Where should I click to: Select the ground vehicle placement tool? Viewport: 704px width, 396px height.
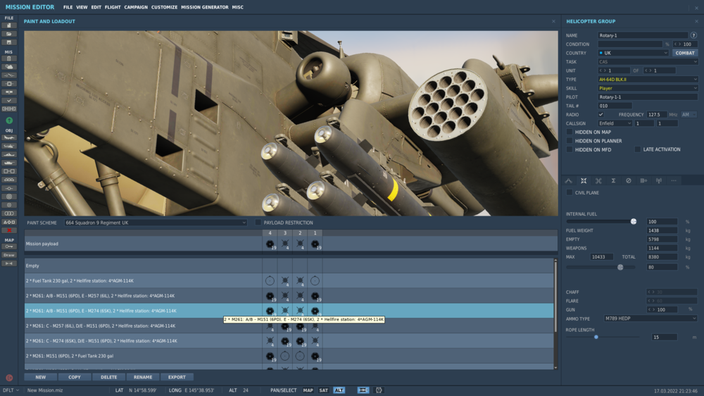(x=8, y=163)
